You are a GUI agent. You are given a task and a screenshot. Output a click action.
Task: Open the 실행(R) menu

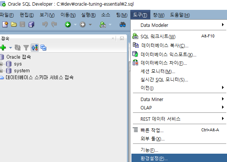(88, 15)
